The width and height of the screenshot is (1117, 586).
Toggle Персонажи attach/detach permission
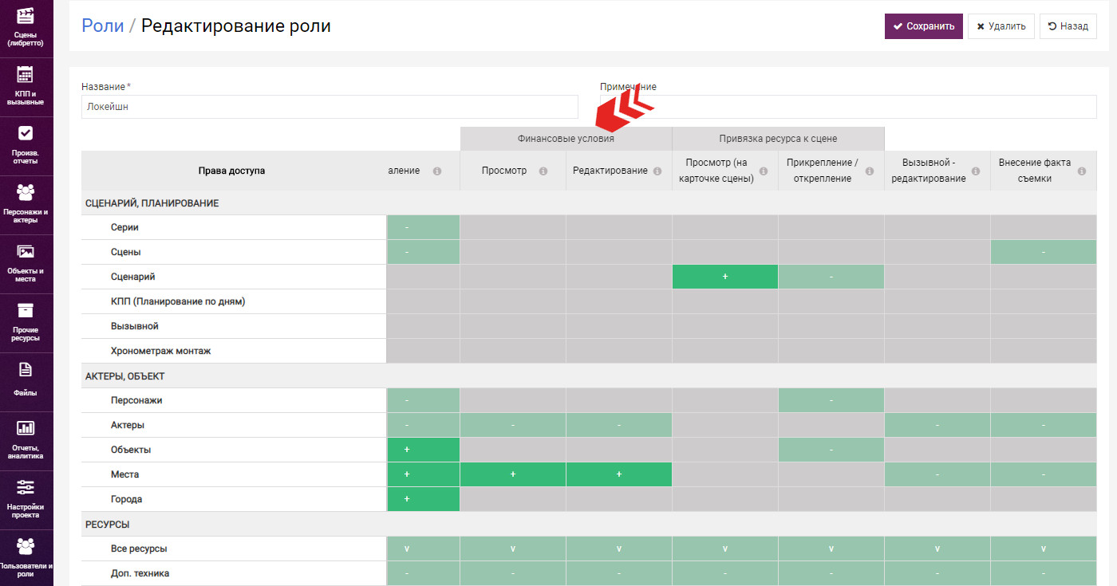pyautogui.click(x=831, y=400)
